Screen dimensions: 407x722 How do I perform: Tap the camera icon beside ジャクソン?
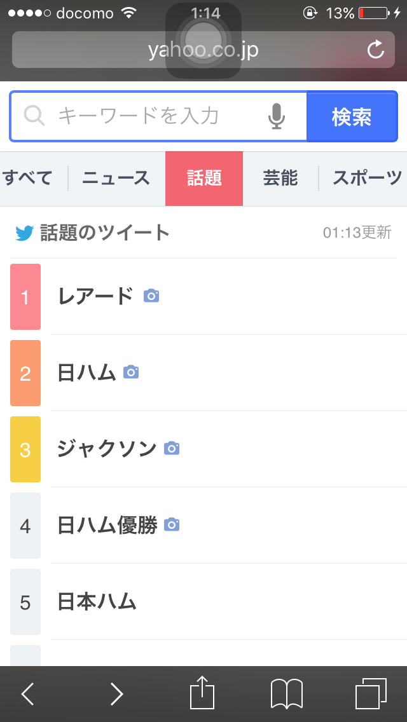[172, 448]
